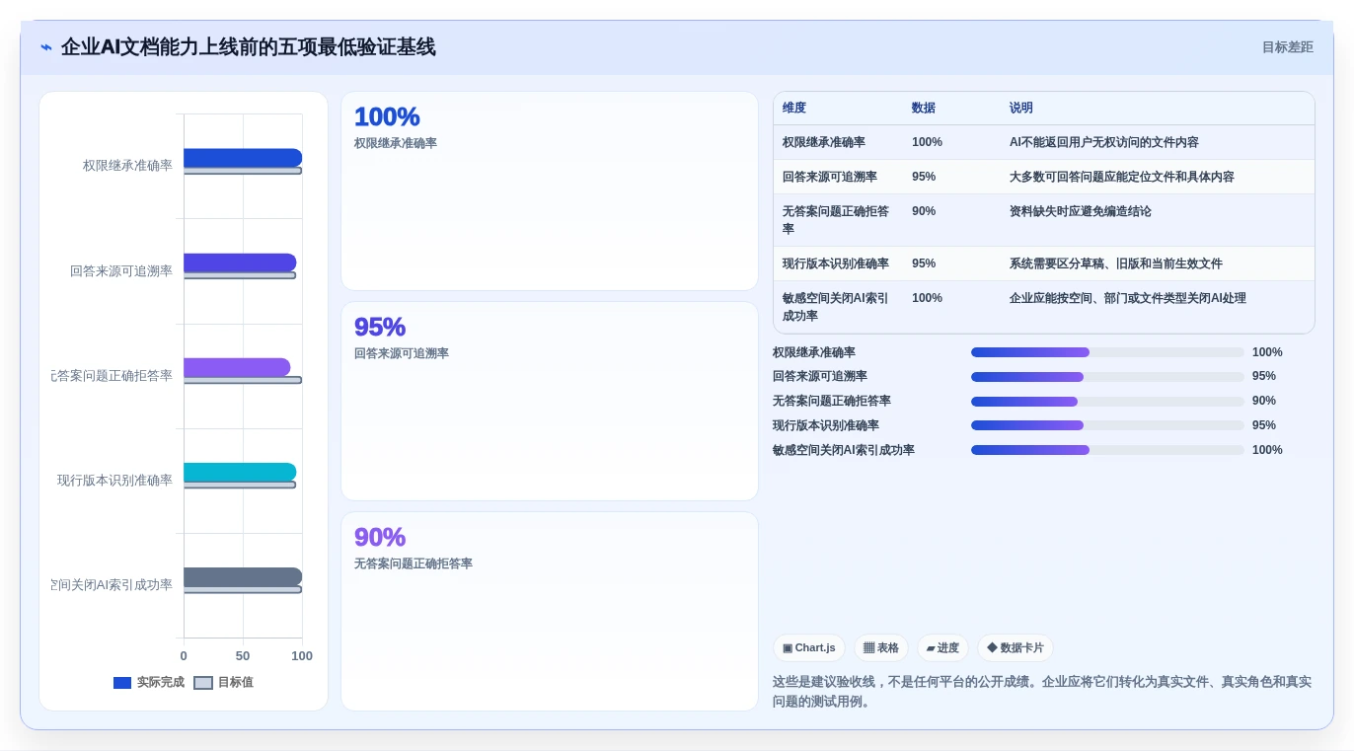Click 敏感空间关闭AI索引成功率 label in progress list
Image resolution: width=1354 pixels, height=751 pixels.
844,450
